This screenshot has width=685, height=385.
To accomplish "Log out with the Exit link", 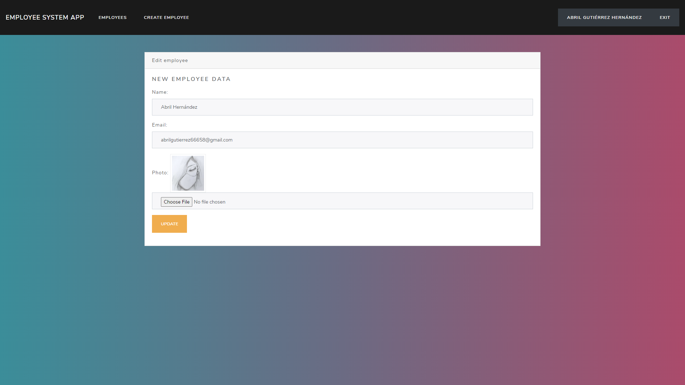I will click(x=665, y=17).
